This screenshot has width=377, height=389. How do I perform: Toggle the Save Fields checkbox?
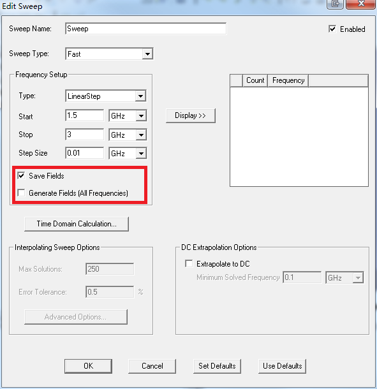(x=21, y=176)
